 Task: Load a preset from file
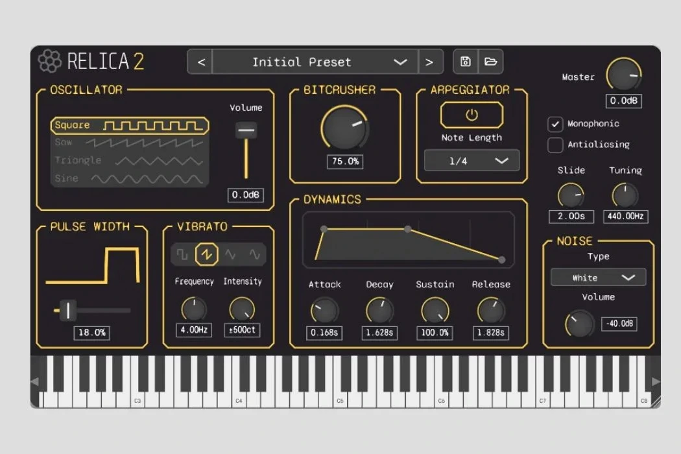click(x=491, y=62)
